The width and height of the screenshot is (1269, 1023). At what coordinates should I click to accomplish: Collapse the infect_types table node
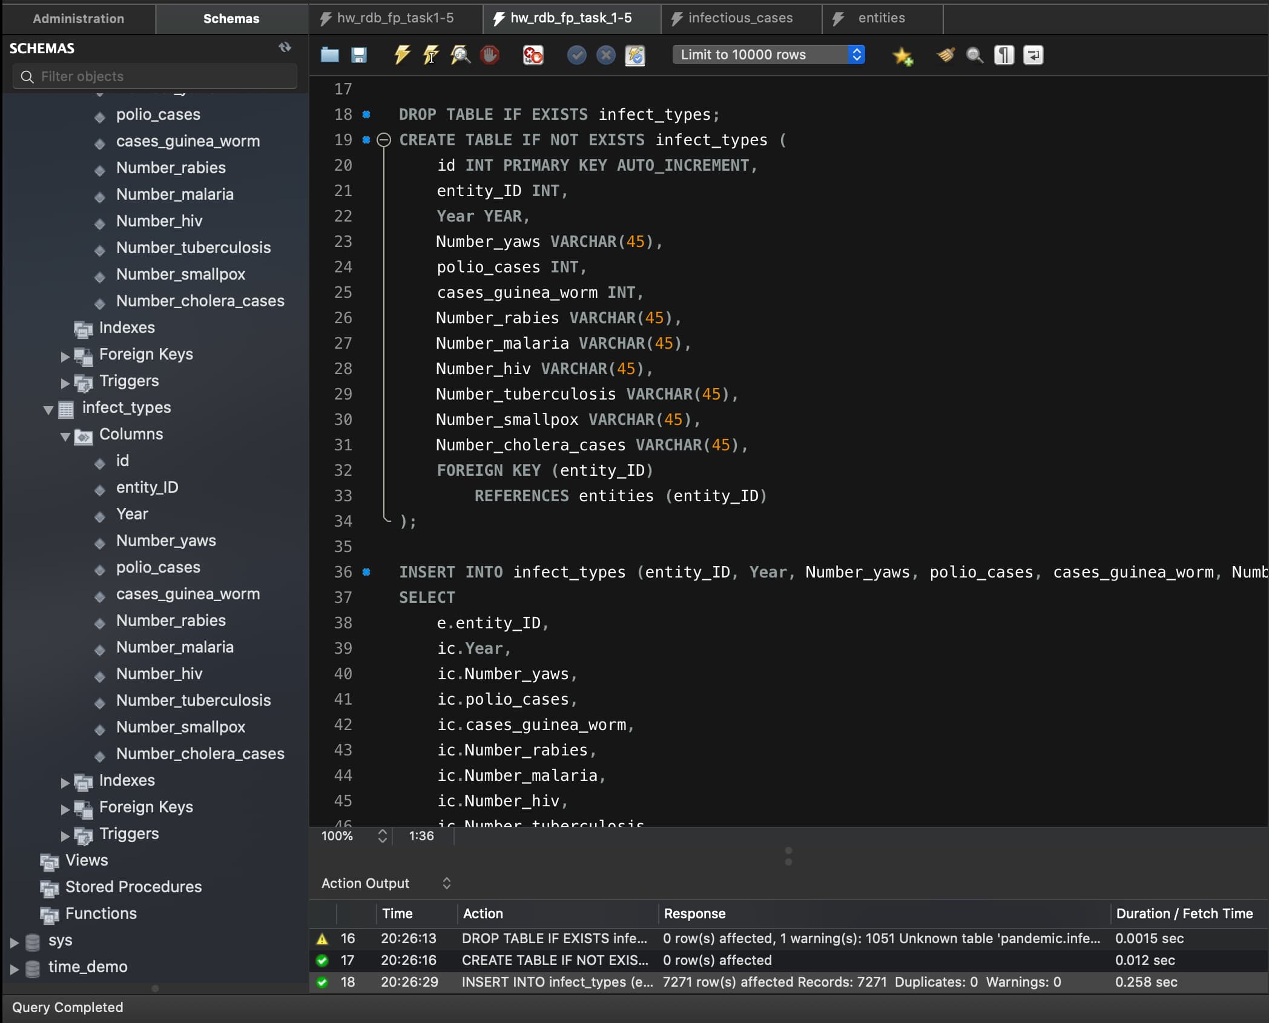coord(48,410)
